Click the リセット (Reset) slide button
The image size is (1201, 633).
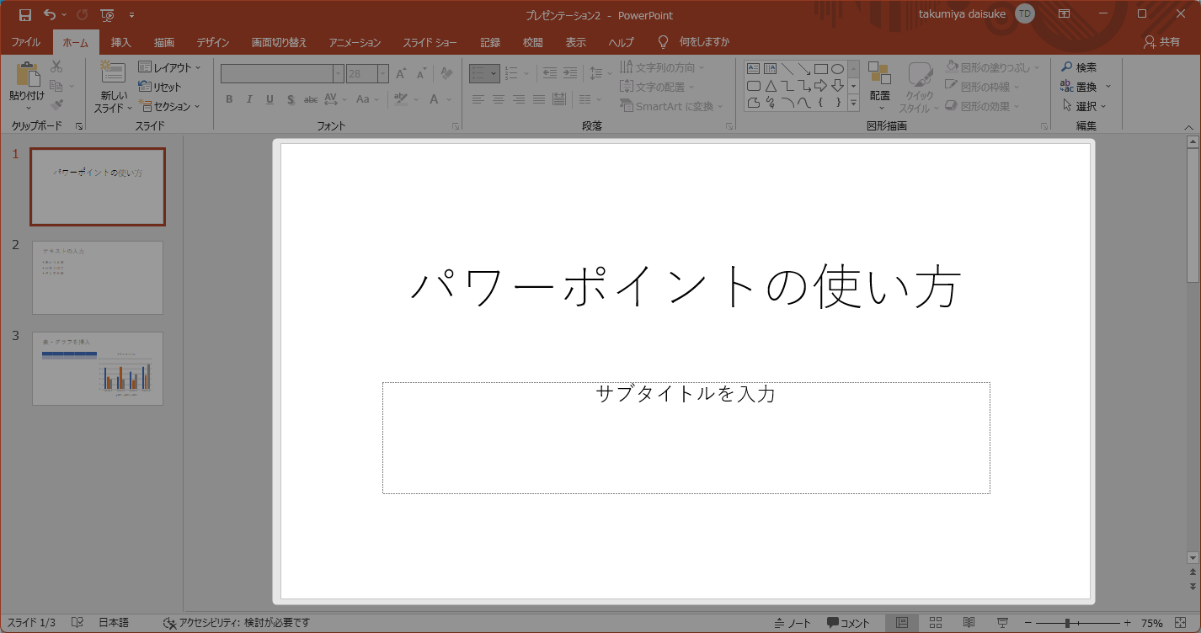pos(160,87)
